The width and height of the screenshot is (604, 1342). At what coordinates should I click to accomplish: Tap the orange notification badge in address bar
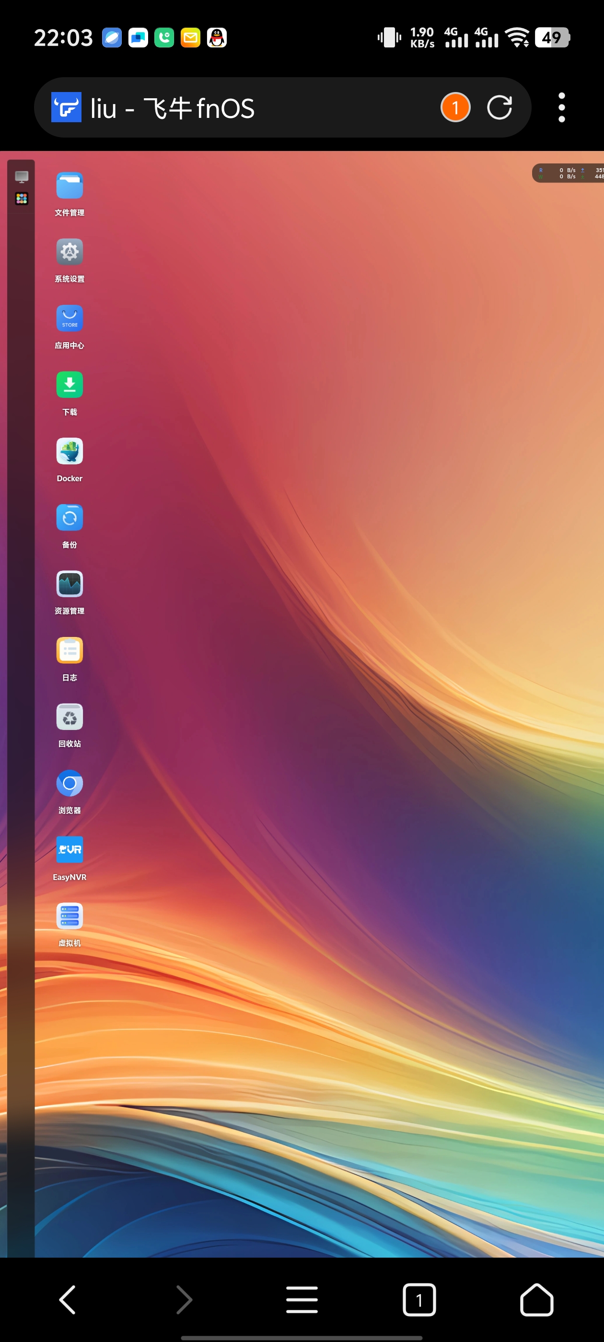[x=455, y=108]
